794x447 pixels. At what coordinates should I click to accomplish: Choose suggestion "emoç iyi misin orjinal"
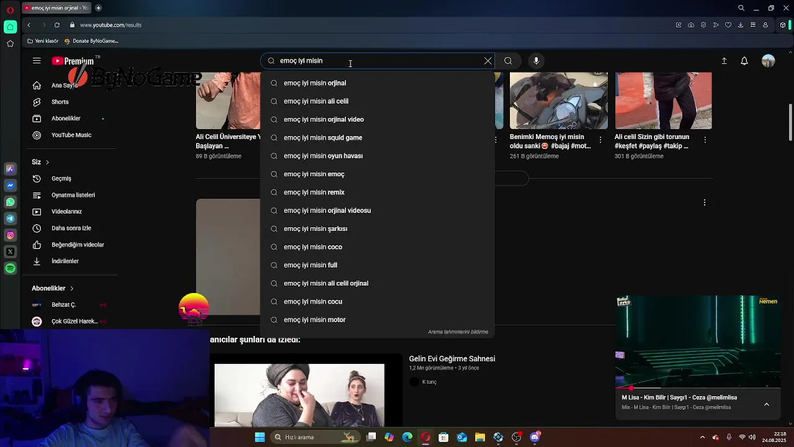click(377, 83)
